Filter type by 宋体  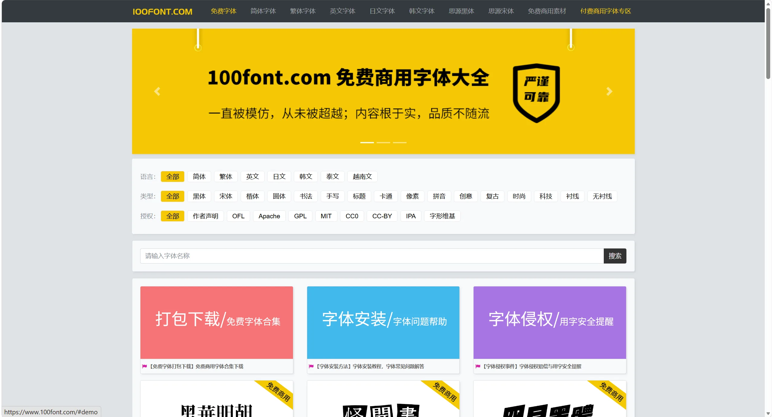[x=226, y=196]
